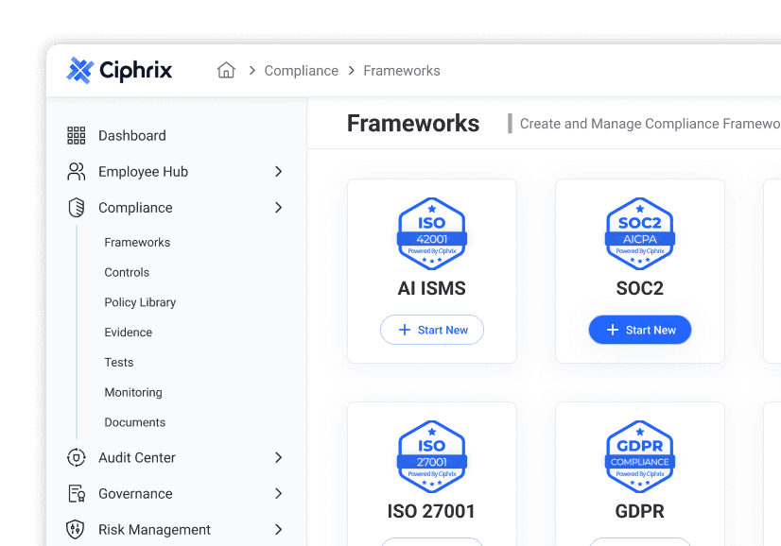Open Frameworks under Compliance
The image size is (781, 546).
pyautogui.click(x=137, y=243)
